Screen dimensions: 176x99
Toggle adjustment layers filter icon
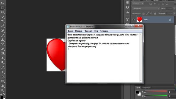coord(155,4)
